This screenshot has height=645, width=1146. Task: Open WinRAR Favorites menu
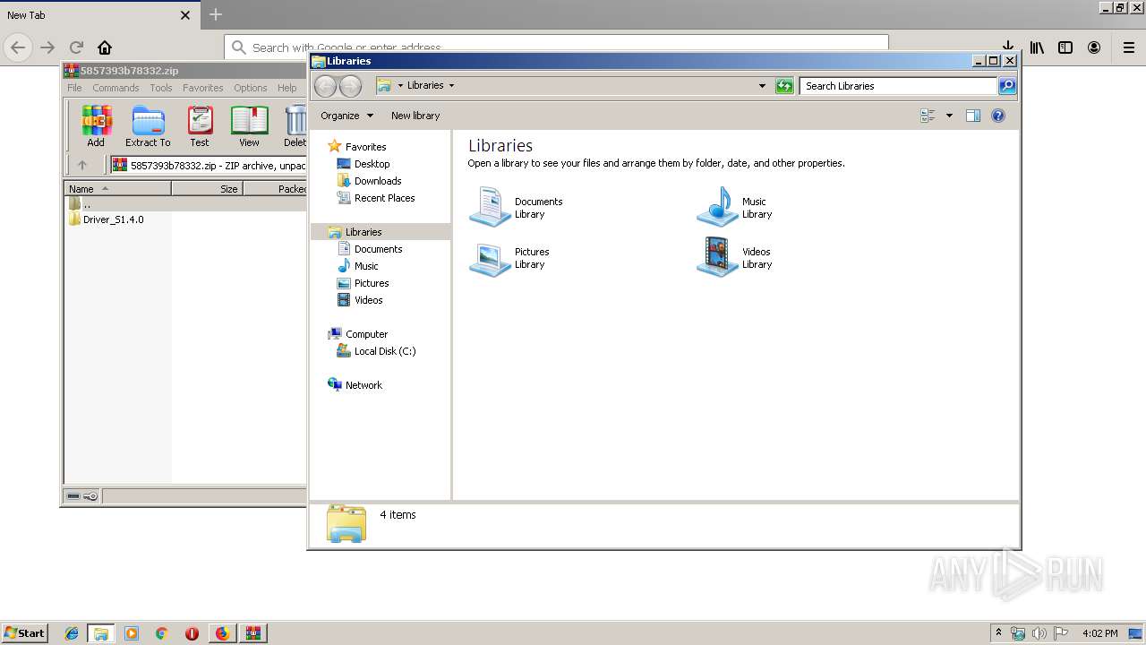click(203, 88)
